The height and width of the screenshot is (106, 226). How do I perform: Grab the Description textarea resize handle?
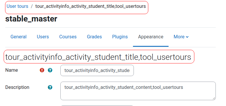[214, 98]
